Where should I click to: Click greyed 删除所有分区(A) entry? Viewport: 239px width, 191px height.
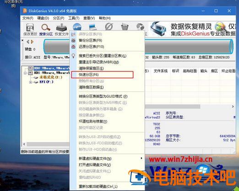coord(107,81)
